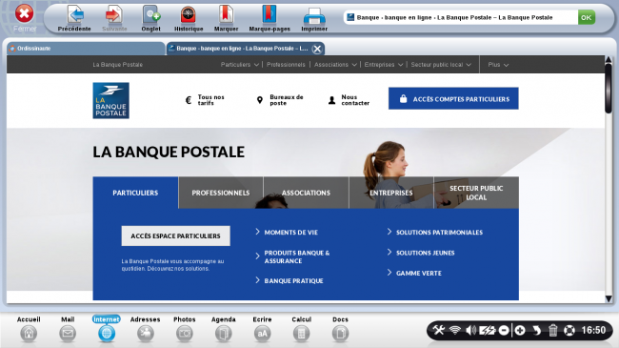This screenshot has height=348, width=619.
Task: Open the Mail app in the dock
Action: 68,329
